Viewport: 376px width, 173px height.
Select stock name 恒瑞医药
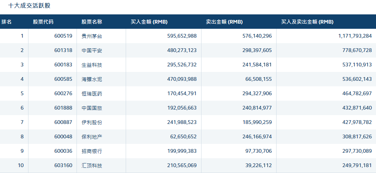tap(92, 94)
